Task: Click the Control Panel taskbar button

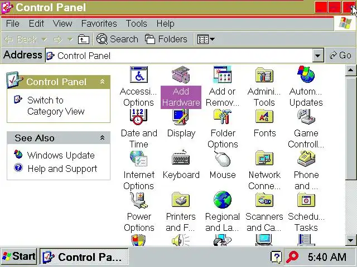Action: [x=84, y=257]
